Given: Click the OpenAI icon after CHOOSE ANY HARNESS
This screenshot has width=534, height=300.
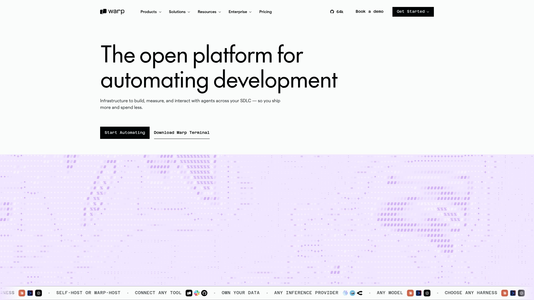Looking at the screenshot, I should coord(521,293).
